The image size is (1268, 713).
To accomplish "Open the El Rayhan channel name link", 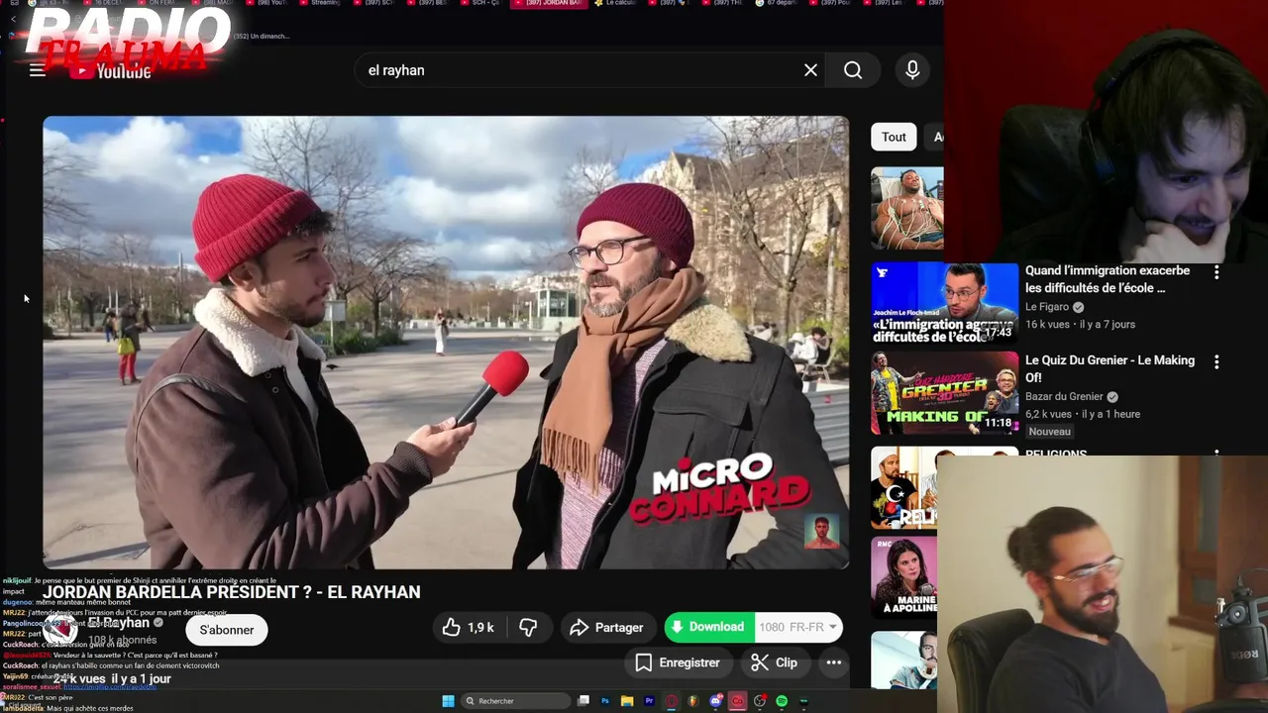I will click(119, 623).
